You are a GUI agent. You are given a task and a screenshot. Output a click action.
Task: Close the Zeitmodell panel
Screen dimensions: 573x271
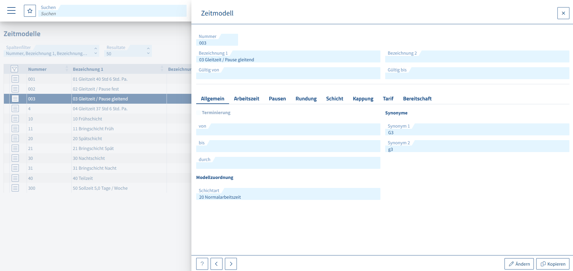(563, 13)
